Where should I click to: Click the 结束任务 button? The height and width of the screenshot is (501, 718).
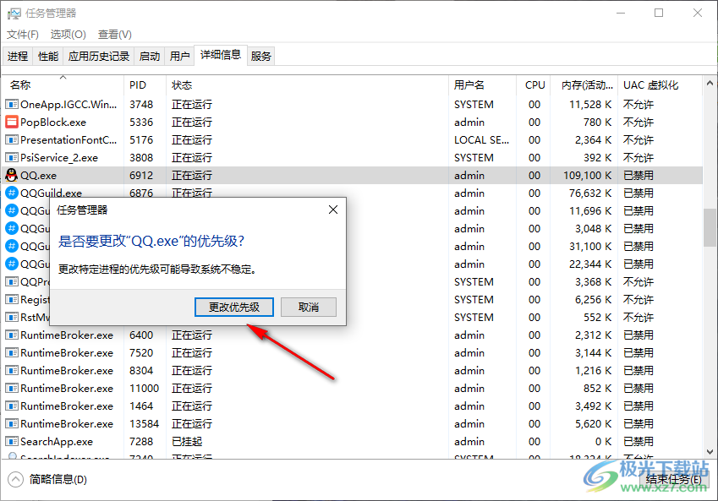point(673,479)
